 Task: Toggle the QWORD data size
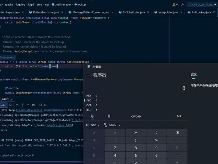pos(136,116)
